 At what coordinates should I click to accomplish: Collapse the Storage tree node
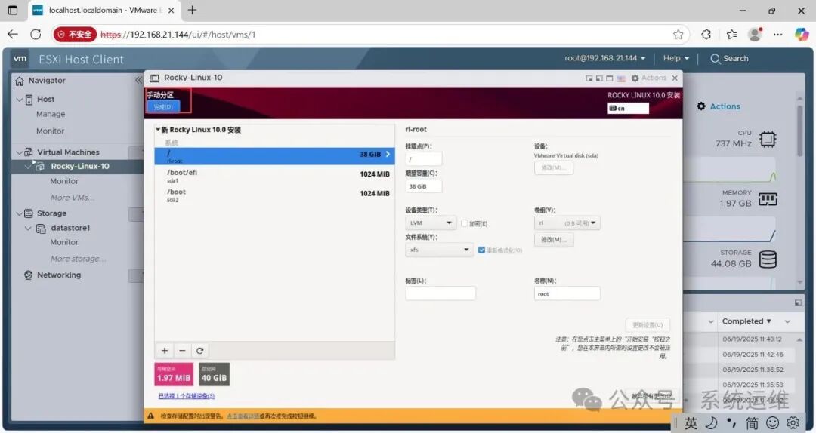[20, 213]
